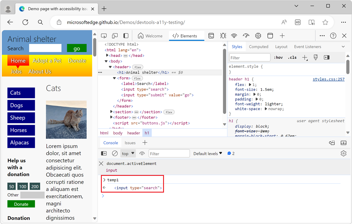Image resolution: width=352 pixels, height=224 pixels.
Task: Create a live expression using the eye icon
Action: pyautogui.click(x=142, y=153)
